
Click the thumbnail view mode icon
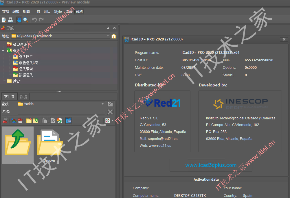(108, 121)
